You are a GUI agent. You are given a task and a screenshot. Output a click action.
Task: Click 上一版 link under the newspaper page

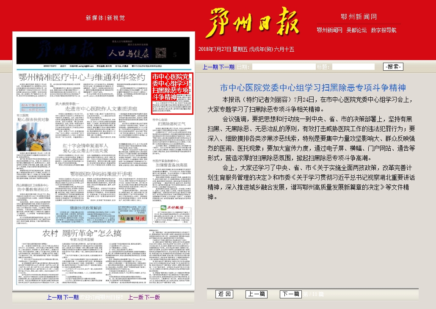136,297
